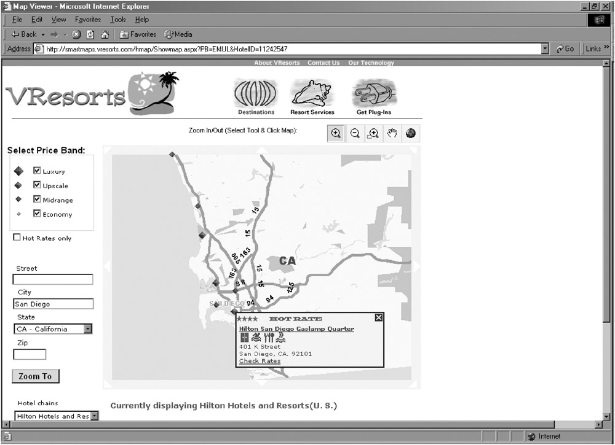
Task: Click the hotel amenities icons in popup
Action: (x=263, y=338)
